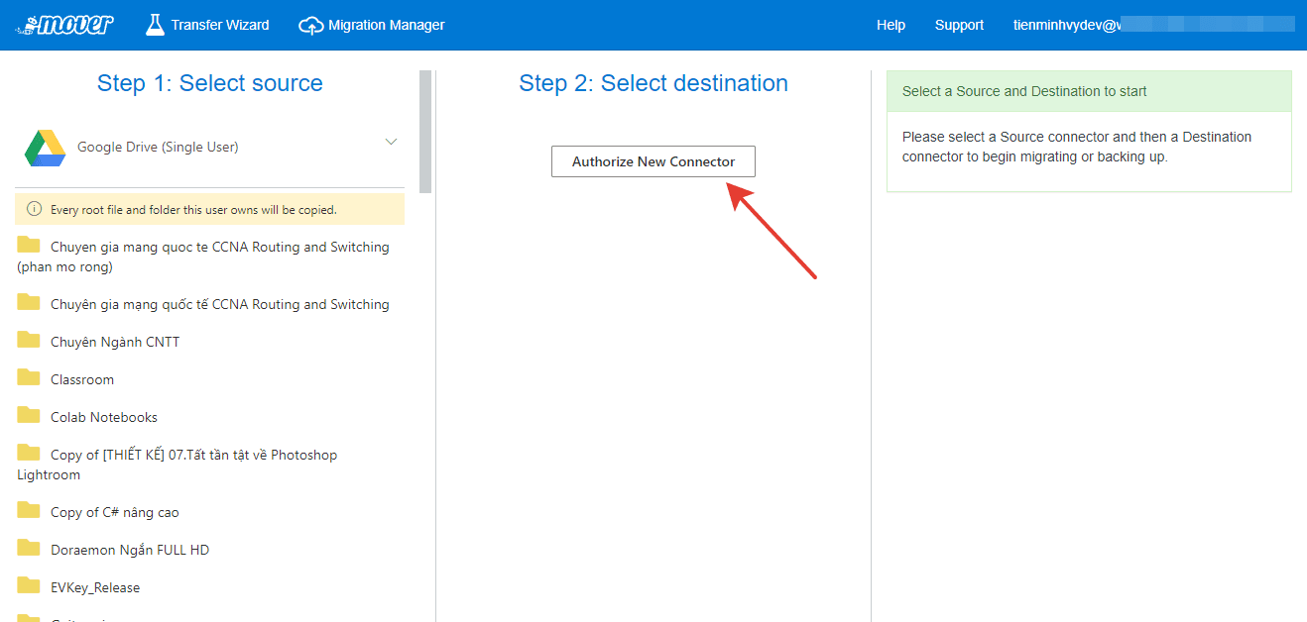Image resolution: width=1307 pixels, height=622 pixels.
Task: Select the Photoshop Lightroom copy folder name
Action: pos(178,465)
